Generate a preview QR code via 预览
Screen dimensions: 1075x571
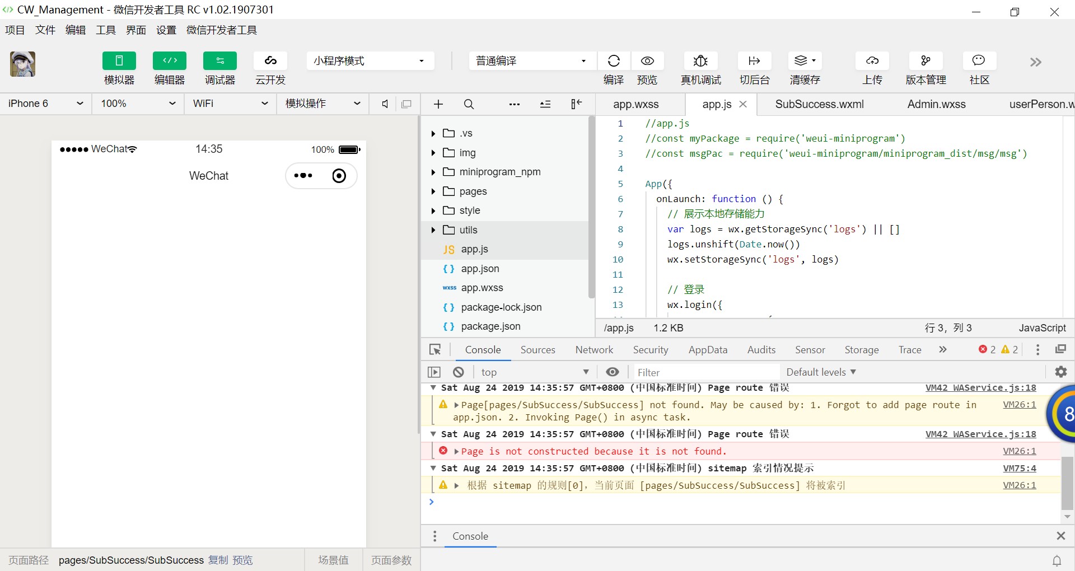click(x=647, y=68)
